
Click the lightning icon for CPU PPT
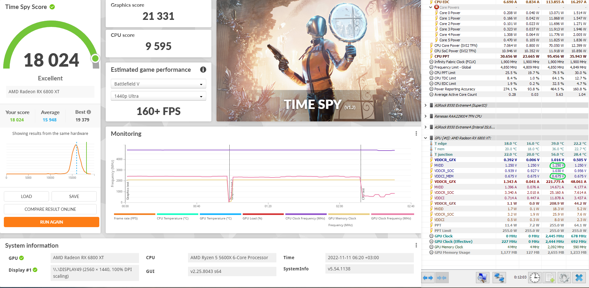431,56
